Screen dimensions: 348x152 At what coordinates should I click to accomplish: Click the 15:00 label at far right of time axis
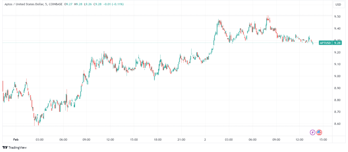click(323, 139)
